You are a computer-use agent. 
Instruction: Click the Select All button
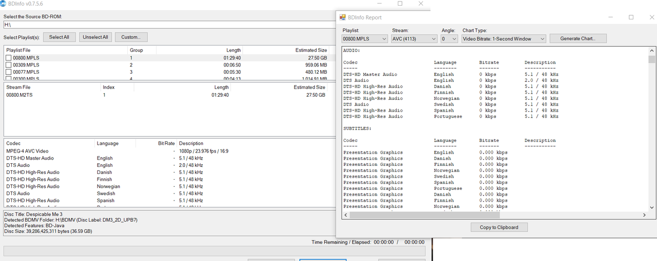click(x=60, y=37)
